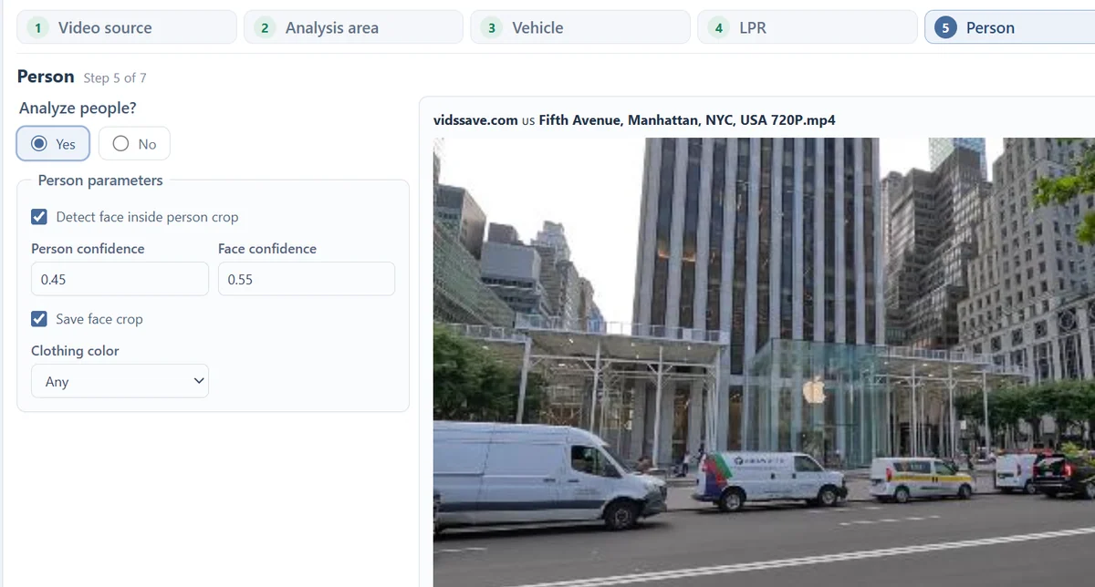The height and width of the screenshot is (587, 1095).
Task: Click the 'Person confidence' label
Action: coord(88,249)
